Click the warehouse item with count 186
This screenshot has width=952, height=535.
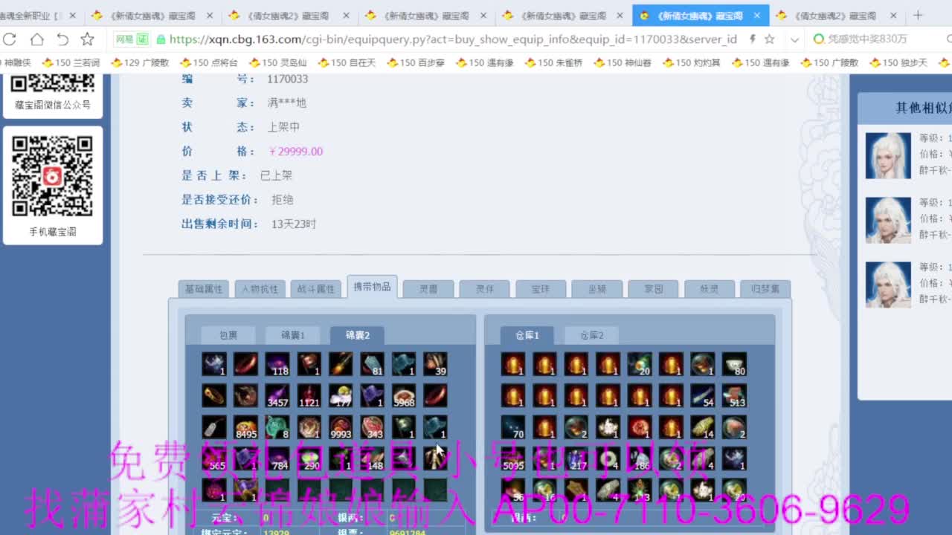pos(640,458)
